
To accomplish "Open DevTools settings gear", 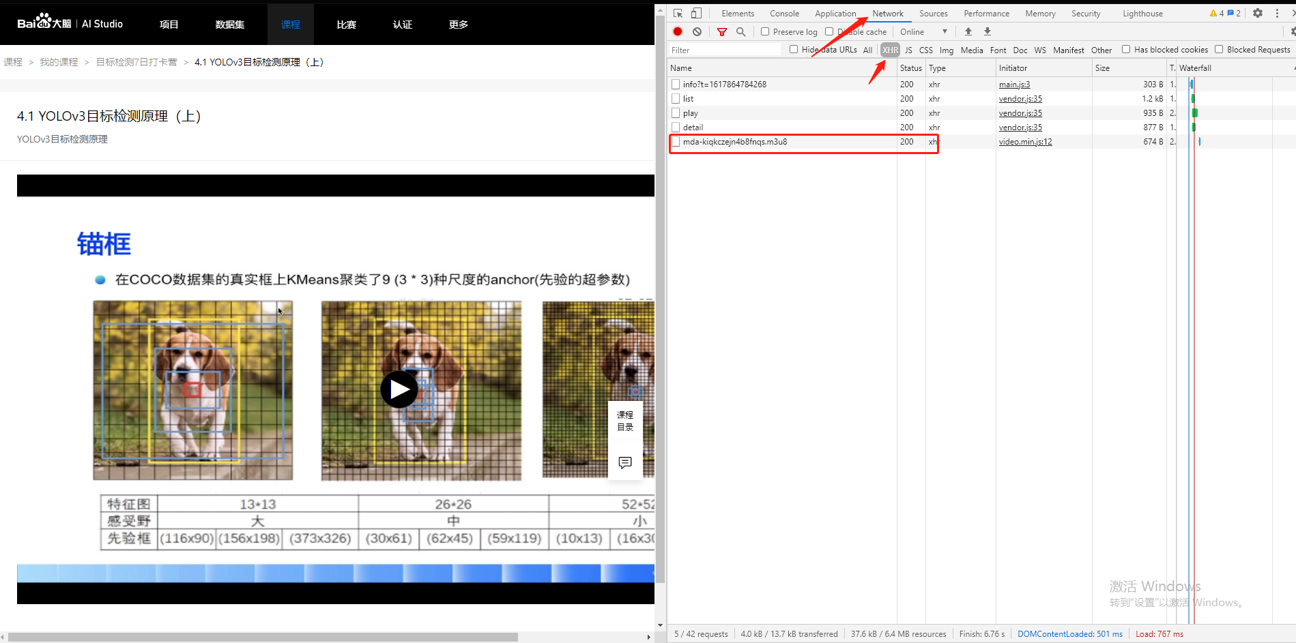I will point(1258,13).
